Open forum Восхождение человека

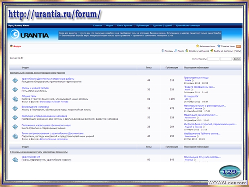(x=35, y=107)
